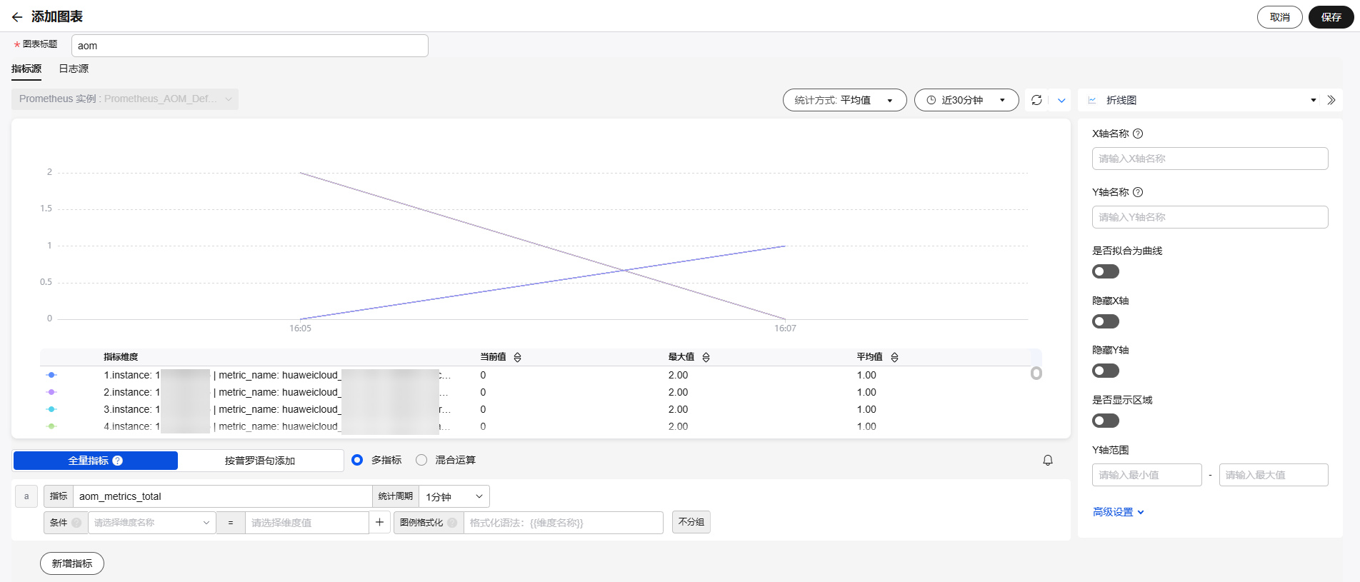Image resolution: width=1360 pixels, height=582 pixels.
Task: Switch to the 指标源 tab
Action: point(26,69)
